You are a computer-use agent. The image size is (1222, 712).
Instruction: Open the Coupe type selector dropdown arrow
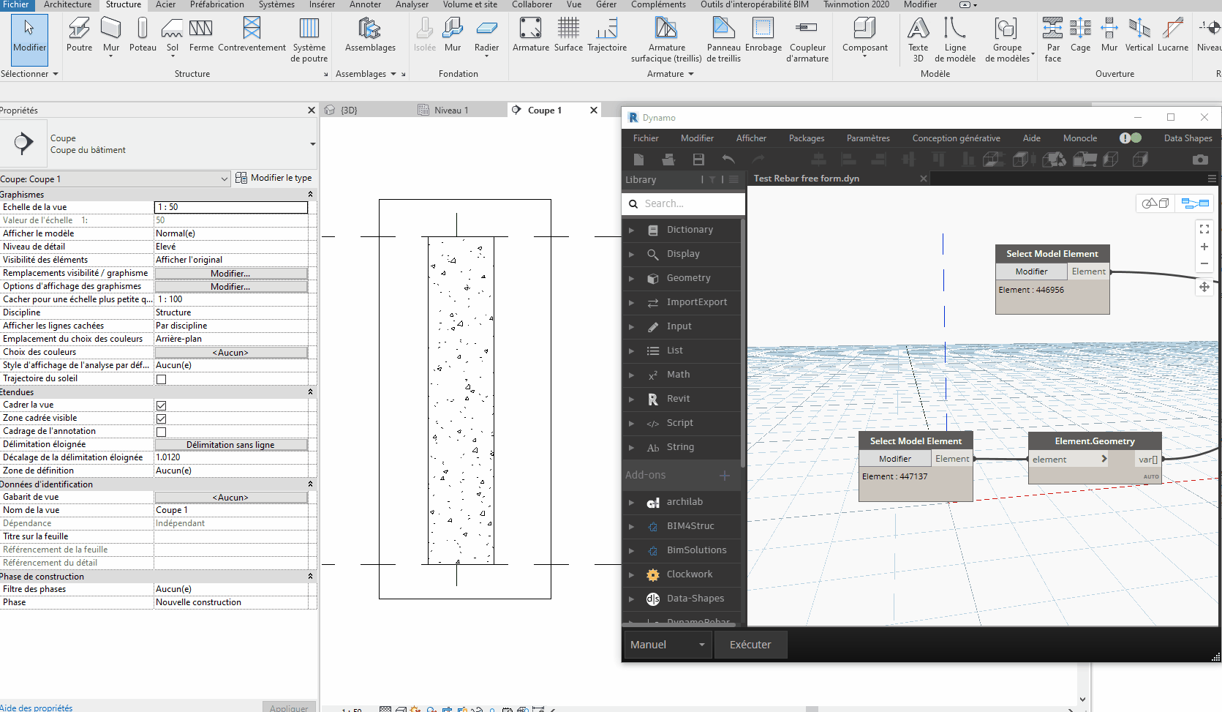312,144
